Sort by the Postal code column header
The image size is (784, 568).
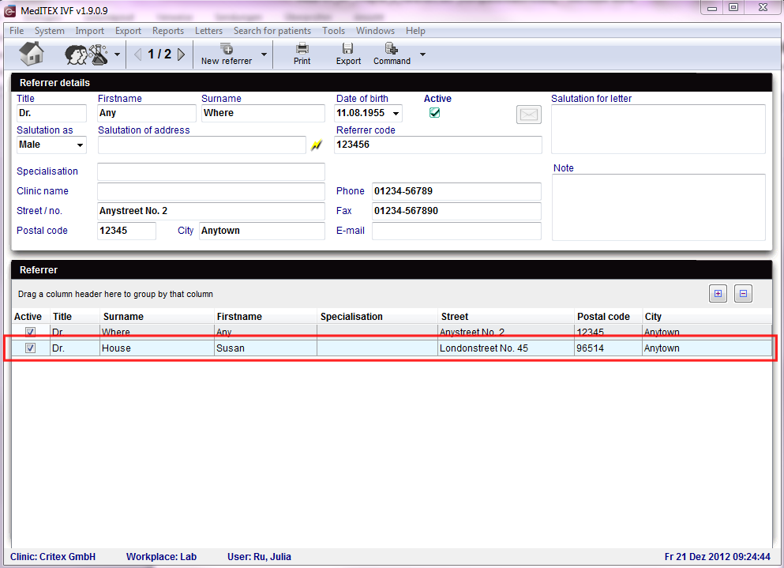click(x=608, y=316)
